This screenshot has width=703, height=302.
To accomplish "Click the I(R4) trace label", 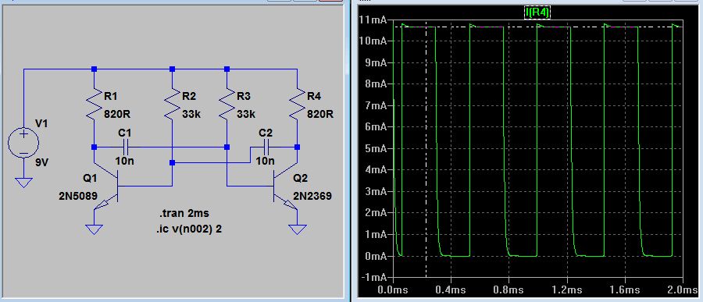I will tap(537, 13).
